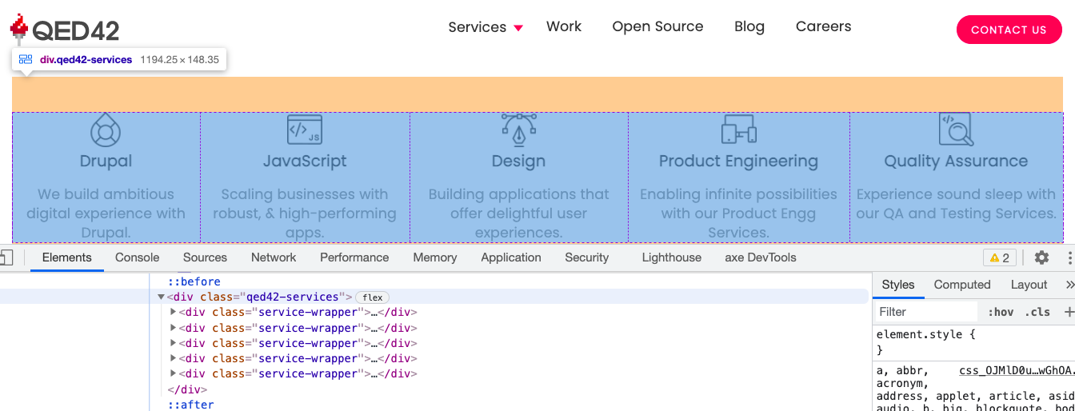This screenshot has width=1075, height=411.
Task: Click the element.style rule block
Action: tap(973, 342)
